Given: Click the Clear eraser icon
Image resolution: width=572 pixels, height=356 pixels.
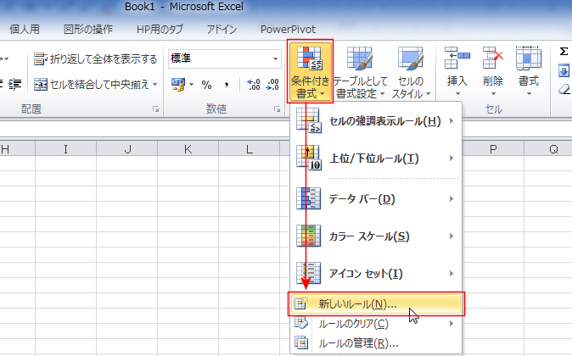Looking at the screenshot, I should (x=564, y=88).
